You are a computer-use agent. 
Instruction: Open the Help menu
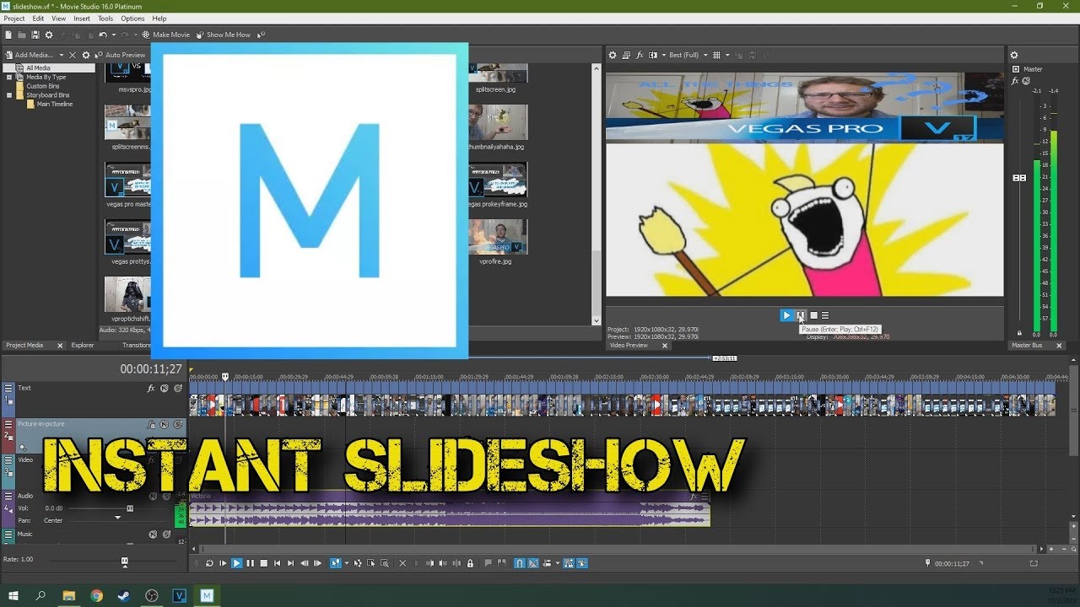pyautogui.click(x=159, y=19)
